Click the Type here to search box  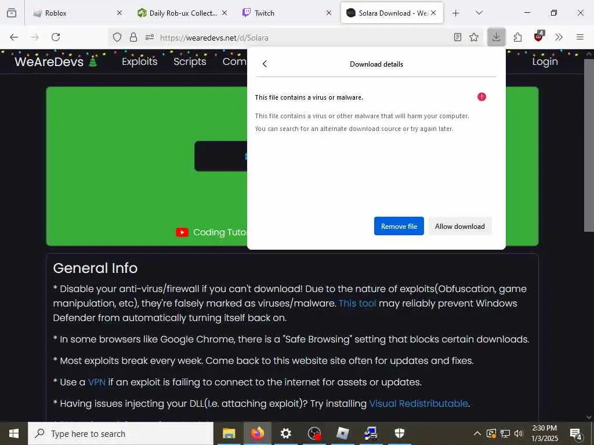(121, 433)
